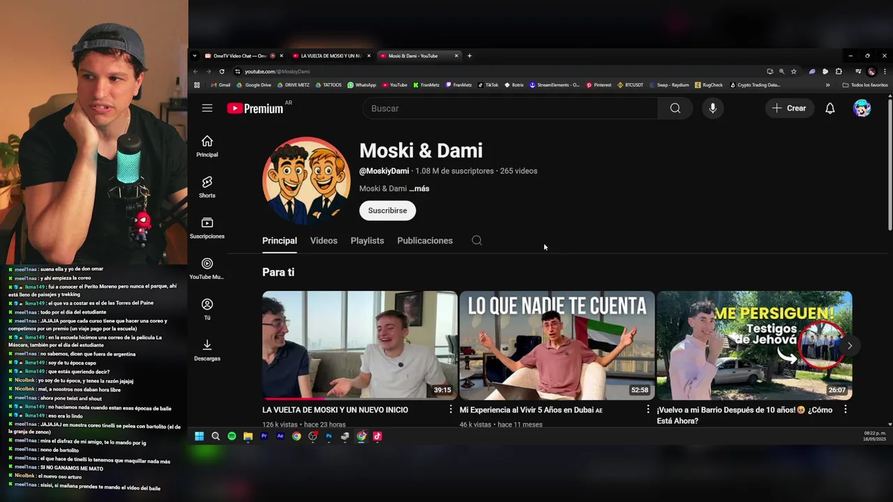This screenshot has height=502, width=893.
Task: Click the YouTube Premium logo
Action: click(255, 108)
